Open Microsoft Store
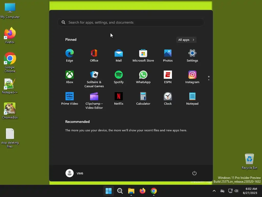Image resolution: width=262 pixels, height=197 pixels. click(x=143, y=55)
